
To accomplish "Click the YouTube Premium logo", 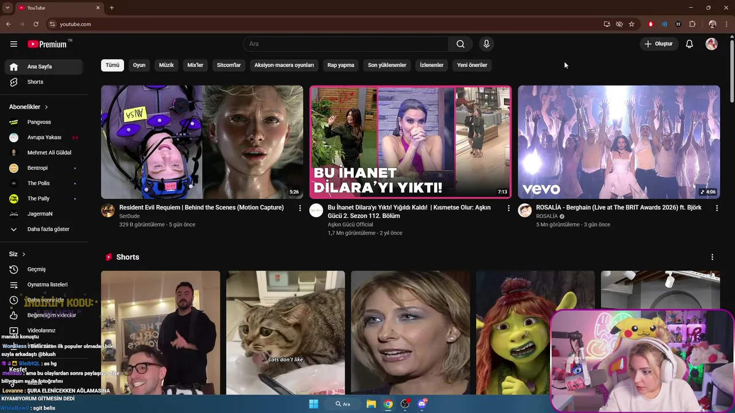I will (x=47, y=44).
